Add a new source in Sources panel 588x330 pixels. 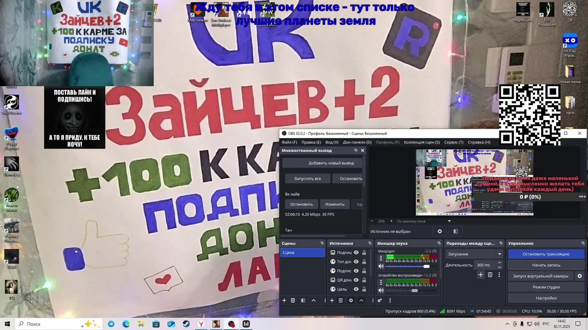click(x=332, y=301)
